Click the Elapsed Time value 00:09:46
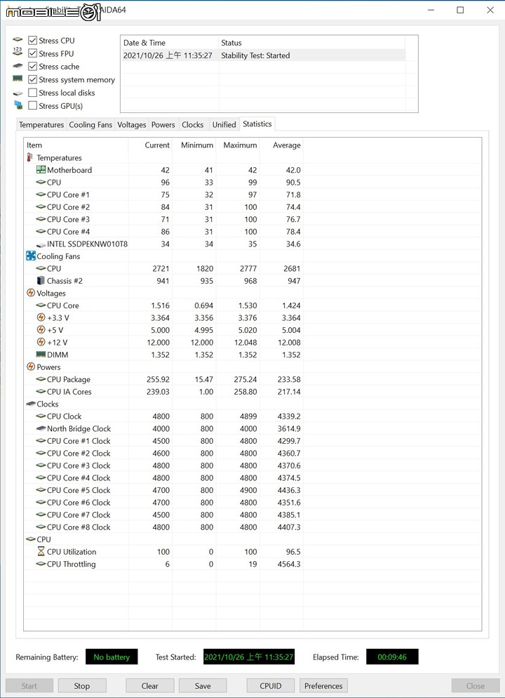The height and width of the screenshot is (698, 505). coord(392,657)
